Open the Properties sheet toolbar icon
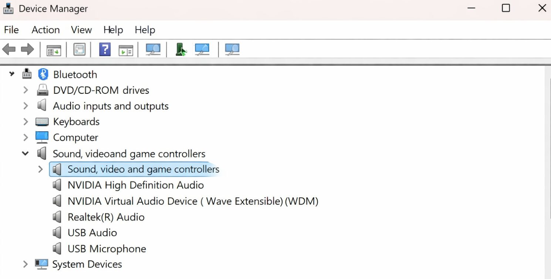The height and width of the screenshot is (279, 551). (x=79, y=49)
